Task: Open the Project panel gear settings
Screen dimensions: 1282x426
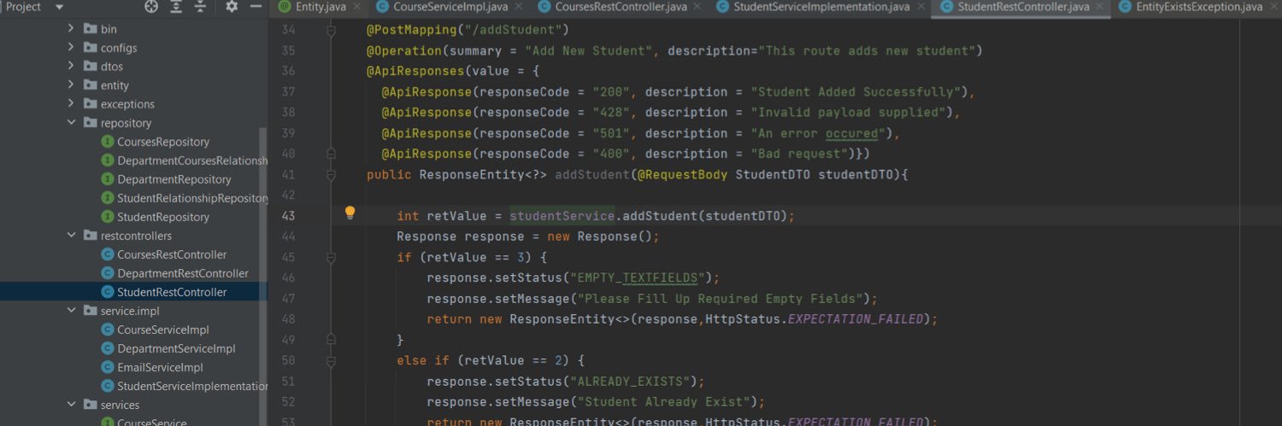Action: [232, 7]
